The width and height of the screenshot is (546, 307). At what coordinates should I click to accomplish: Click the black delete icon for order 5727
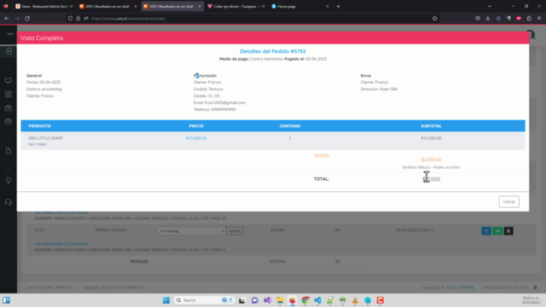click(508, 231)
